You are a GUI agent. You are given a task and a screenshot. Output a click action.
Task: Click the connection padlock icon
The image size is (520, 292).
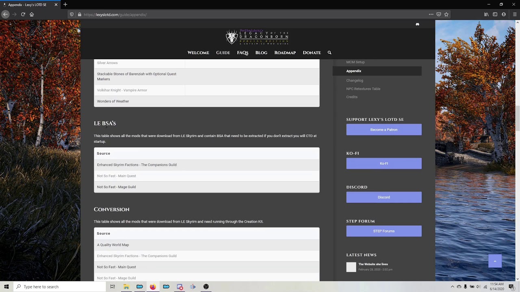click(79, 15)
